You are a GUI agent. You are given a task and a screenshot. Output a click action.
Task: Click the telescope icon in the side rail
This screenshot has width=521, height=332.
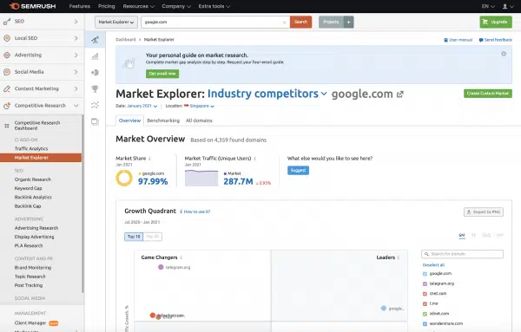tap(95, 40)
